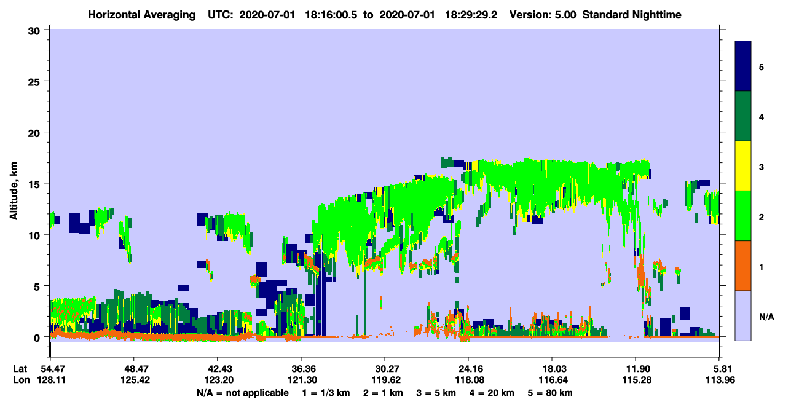The height and width of the screenshot is (410, 799).
Task: Click the orange colorbar segment labeled 1
Action: (744, 266)
